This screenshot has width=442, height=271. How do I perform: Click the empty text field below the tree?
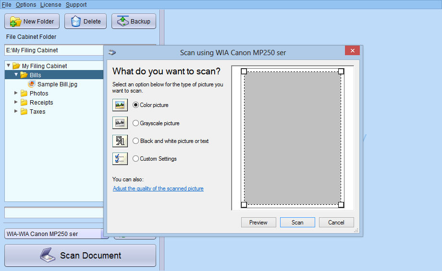pos(54,213)
